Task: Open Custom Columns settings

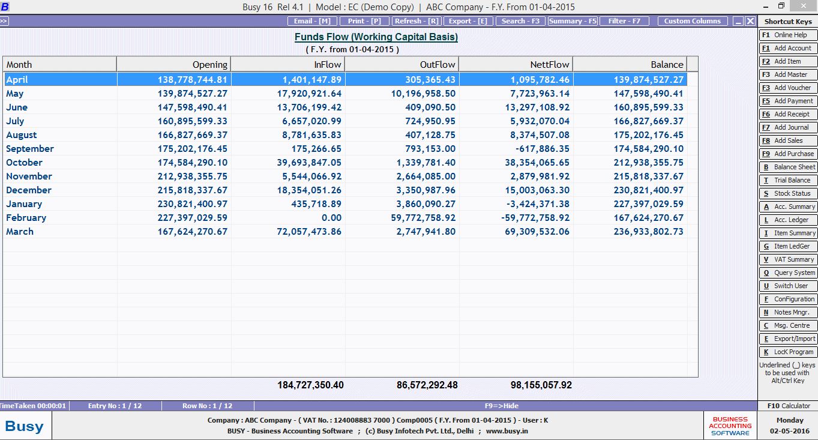Action: click(x=692, y=21)
